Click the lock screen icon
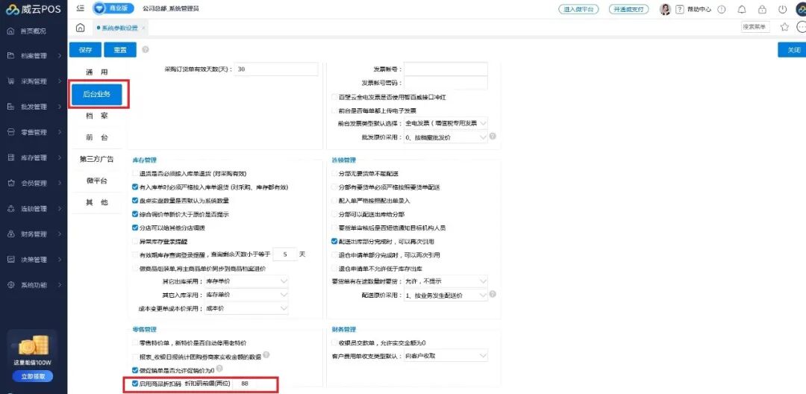 coord(762,9)
